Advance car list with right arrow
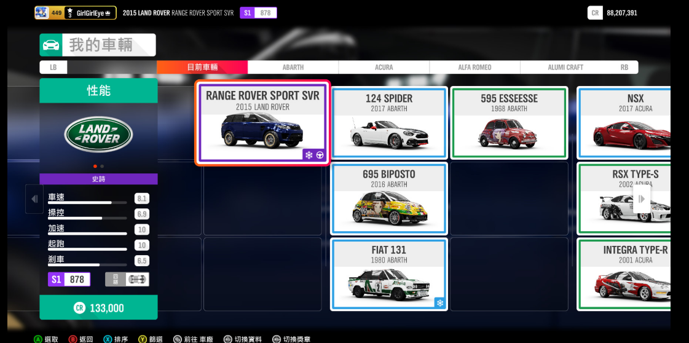 tap(642, 199)
